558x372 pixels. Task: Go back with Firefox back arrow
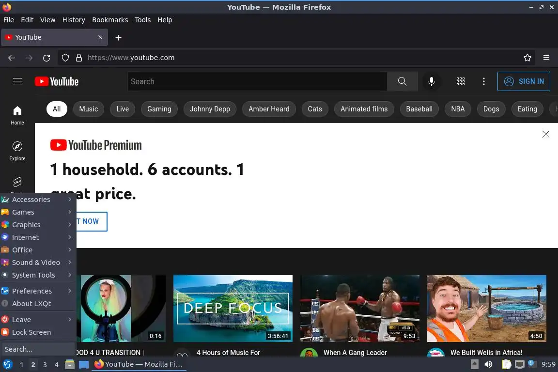[x=12, y=58]
